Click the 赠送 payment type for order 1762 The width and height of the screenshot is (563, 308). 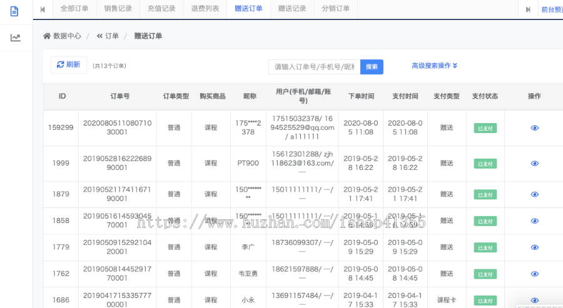point(446,274)
